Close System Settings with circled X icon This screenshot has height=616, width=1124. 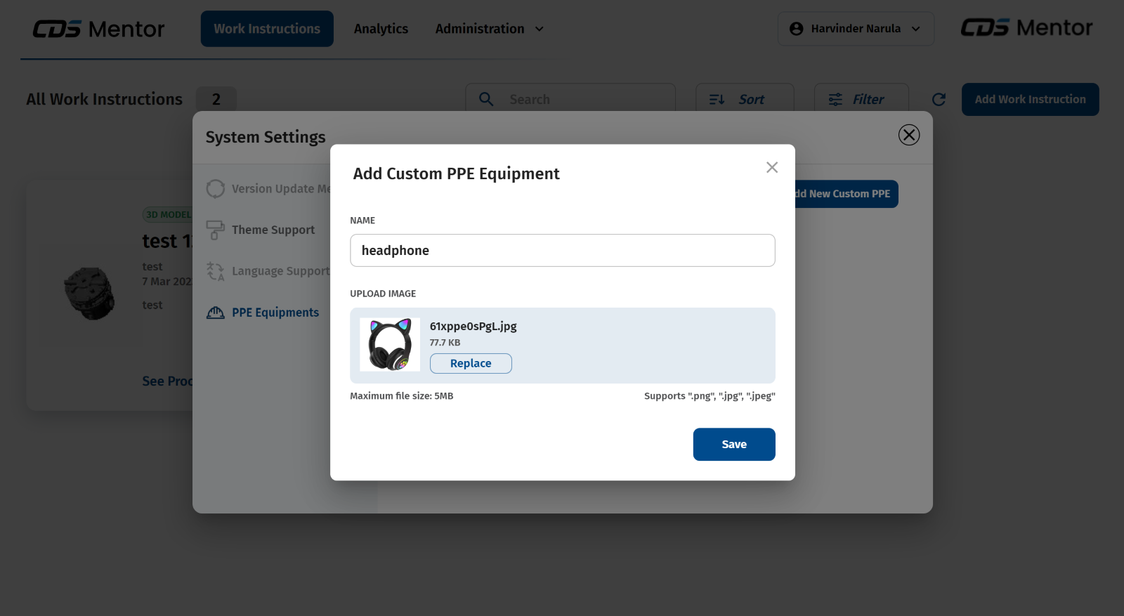click(x=909, y=135)
